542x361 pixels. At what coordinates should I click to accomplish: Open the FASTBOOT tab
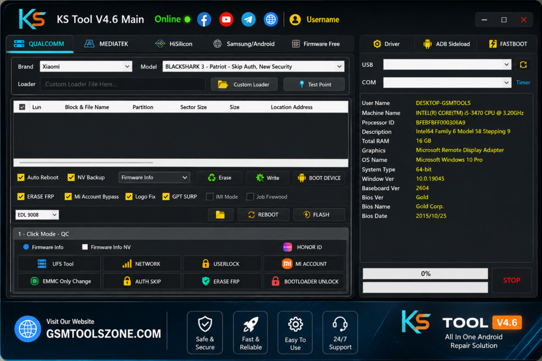508,44
